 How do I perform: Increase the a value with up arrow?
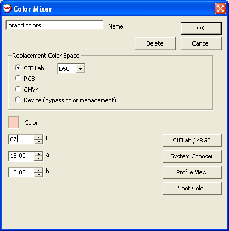click(x=38, y=154)
